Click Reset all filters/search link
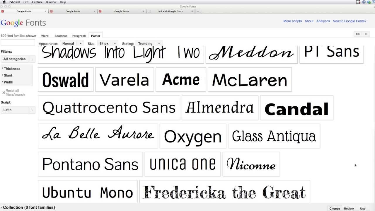The width and height of the screenshot is (375, 211). [x=15, y=93]
